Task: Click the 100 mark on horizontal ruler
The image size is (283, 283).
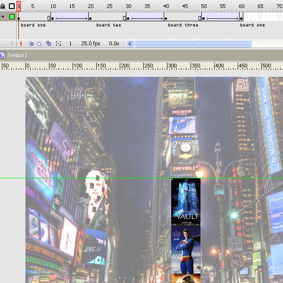Action: tap(78, 66)
